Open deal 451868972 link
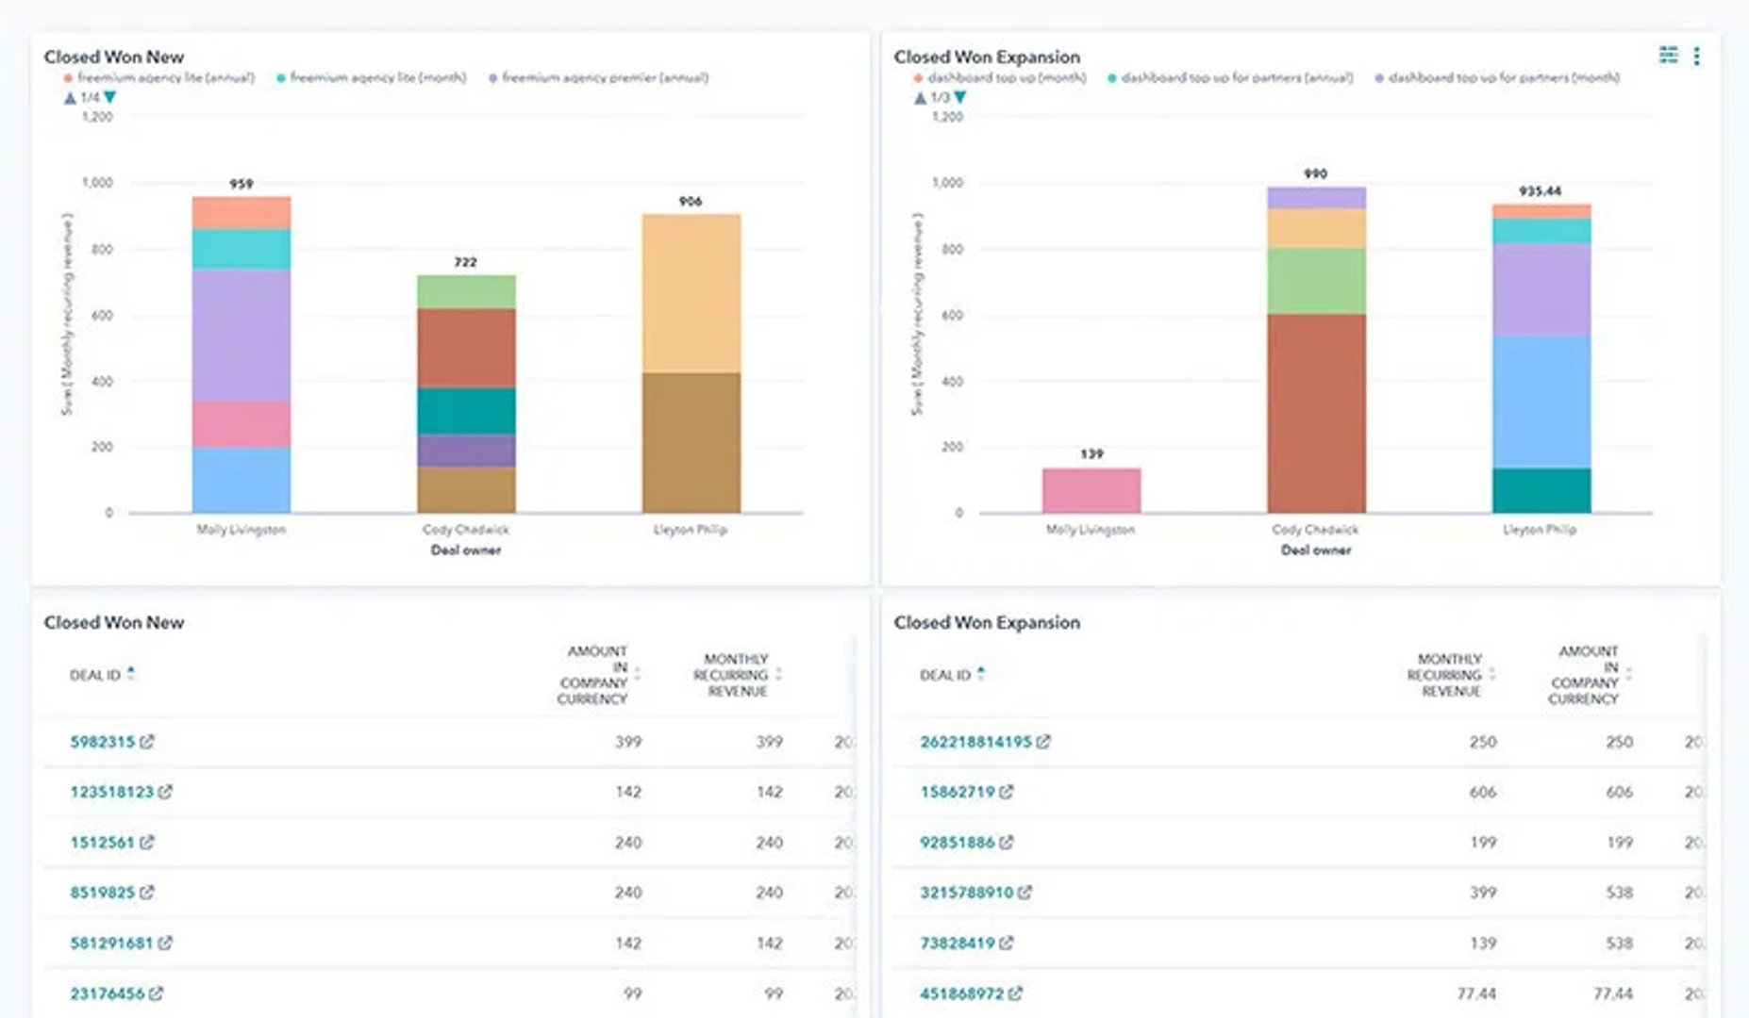The width and height of the screenshot is (1749, 1018). 962,993
